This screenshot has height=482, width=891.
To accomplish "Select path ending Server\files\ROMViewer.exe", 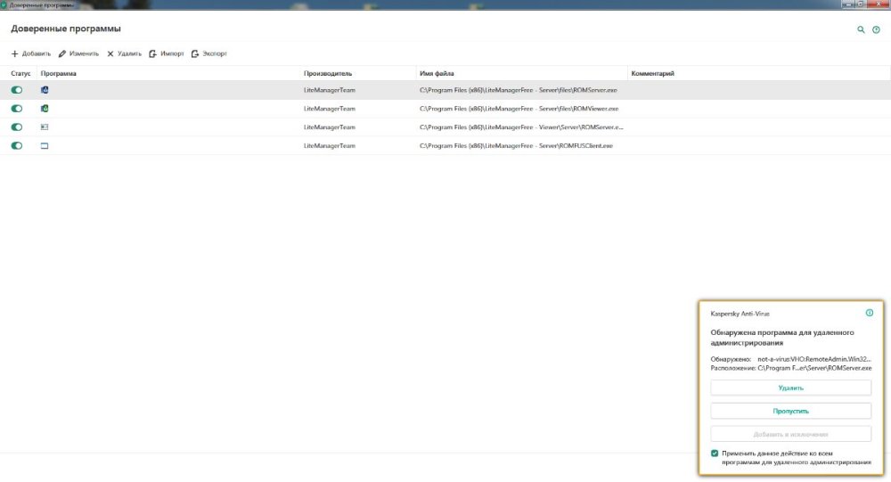I will point(519,109).
